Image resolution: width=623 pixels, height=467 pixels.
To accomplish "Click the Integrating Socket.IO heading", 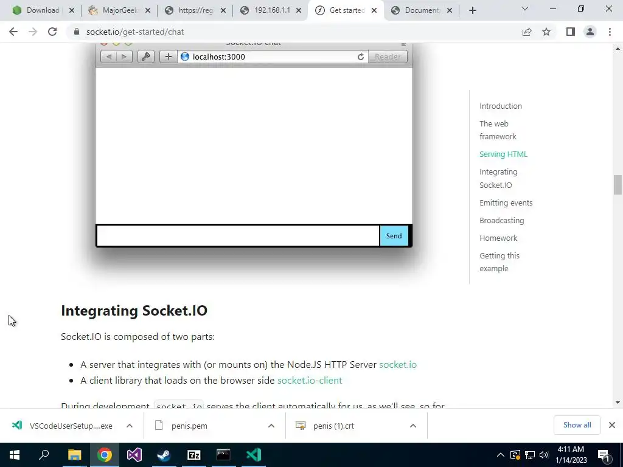I will point(134,311).
